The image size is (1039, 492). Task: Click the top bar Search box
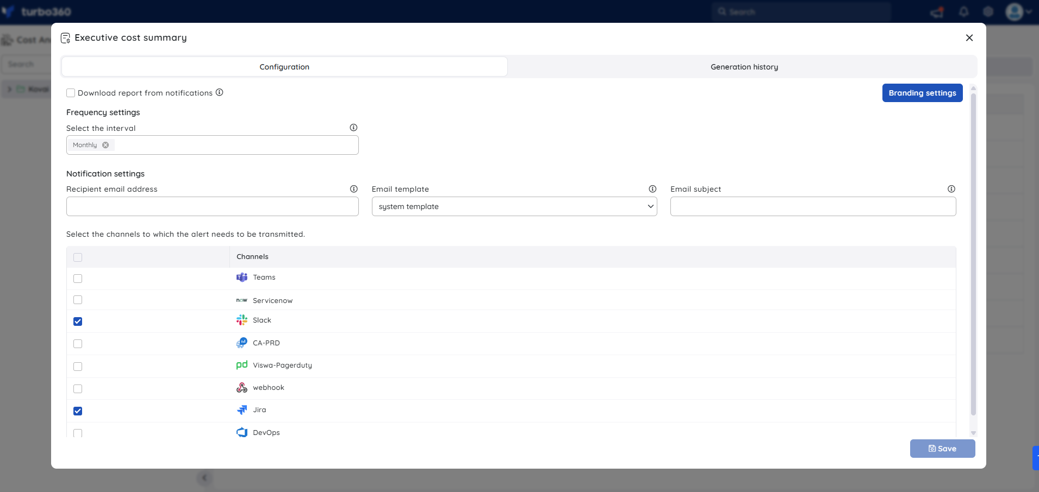point(801,12)
